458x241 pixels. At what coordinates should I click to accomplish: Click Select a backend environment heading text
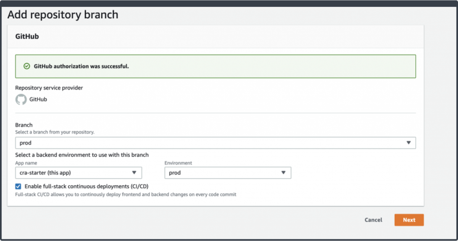(82, 155)
